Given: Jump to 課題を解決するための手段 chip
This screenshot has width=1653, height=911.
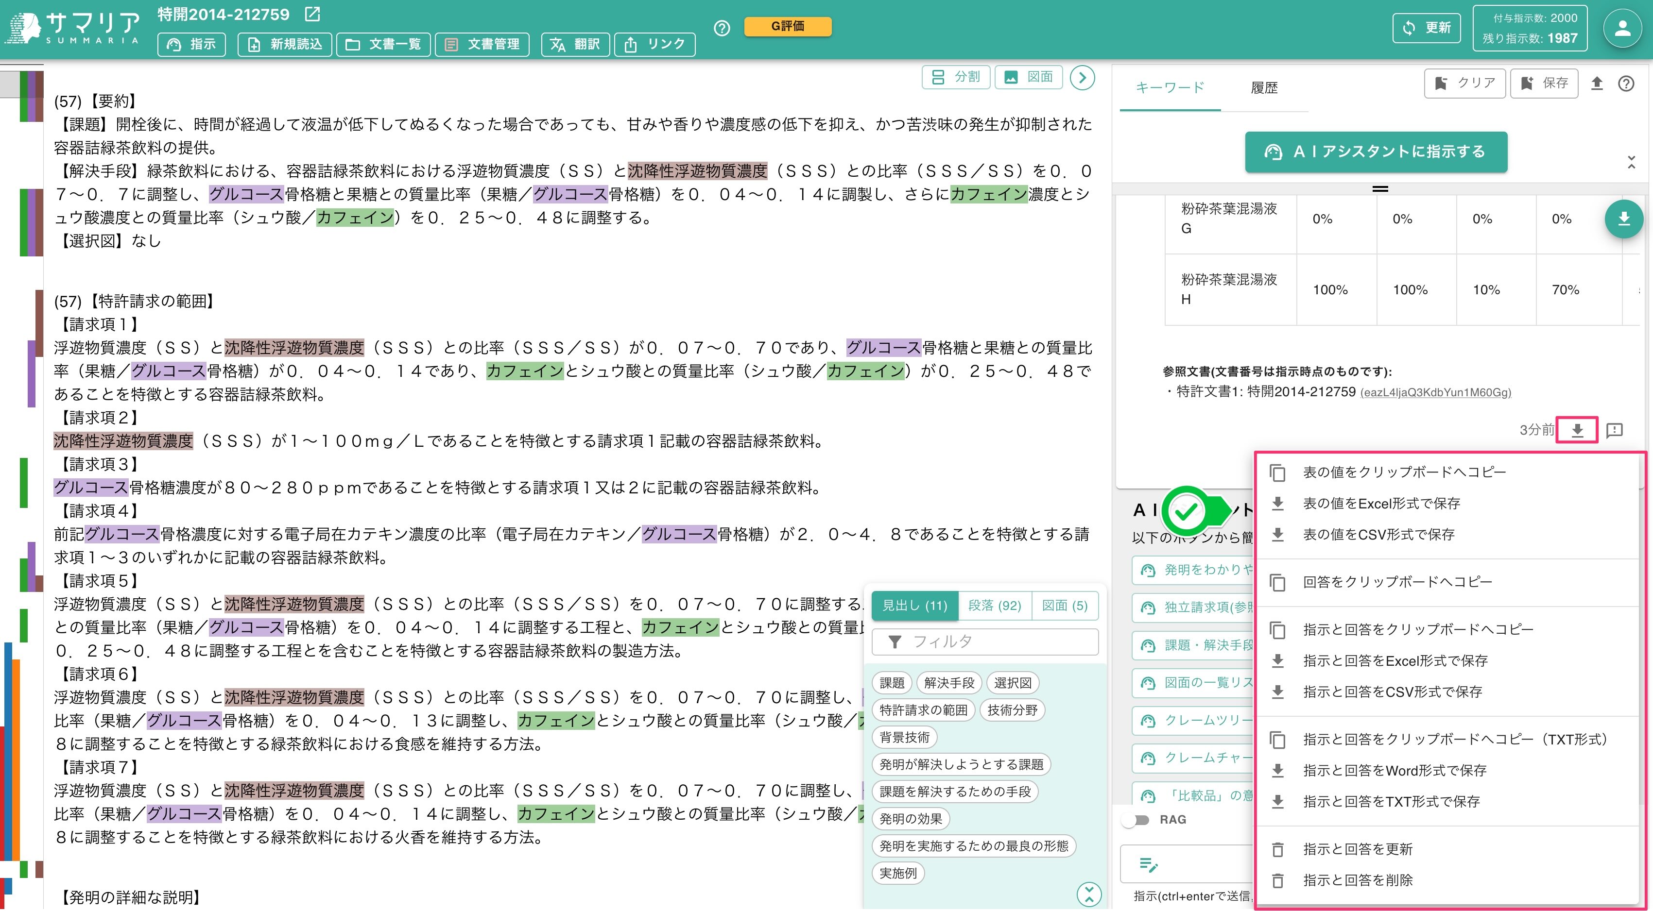Looking at the screenshot, I should point(955,792).
